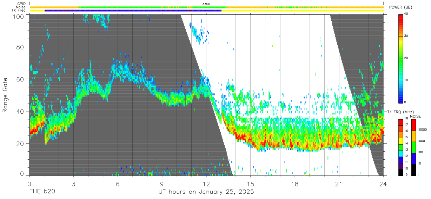Click x-axis tick label 6

tap(118, 184)
